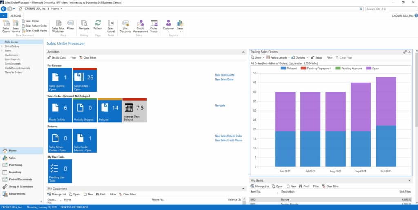Click the New Sales Quote link
The width and height of the screenshot is (418, 210).
coord(225,75)
